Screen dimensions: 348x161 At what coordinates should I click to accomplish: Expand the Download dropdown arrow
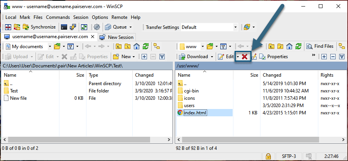pos(212,57)
